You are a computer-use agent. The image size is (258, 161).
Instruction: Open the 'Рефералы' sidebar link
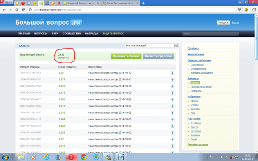[x=196, y=91]
